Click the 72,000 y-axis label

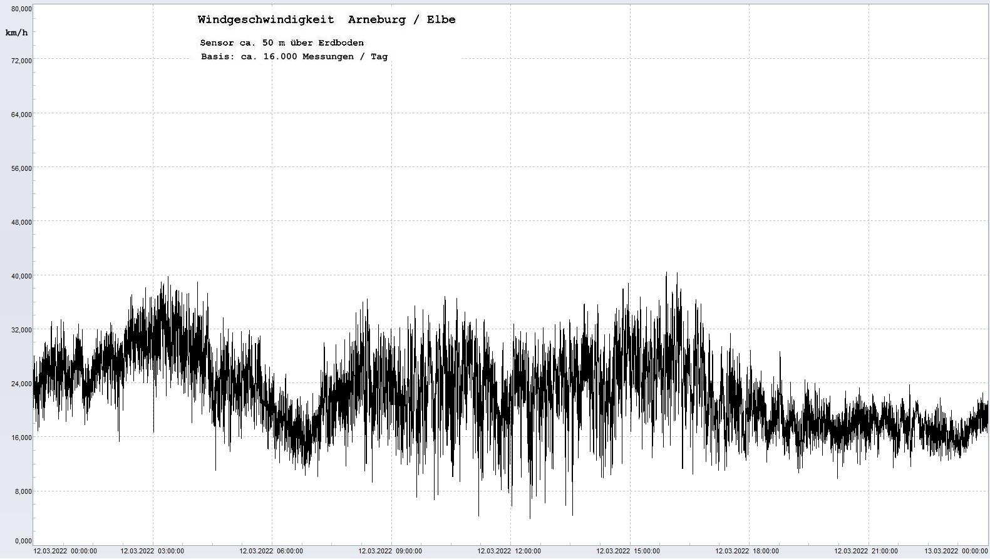(21, 60)
